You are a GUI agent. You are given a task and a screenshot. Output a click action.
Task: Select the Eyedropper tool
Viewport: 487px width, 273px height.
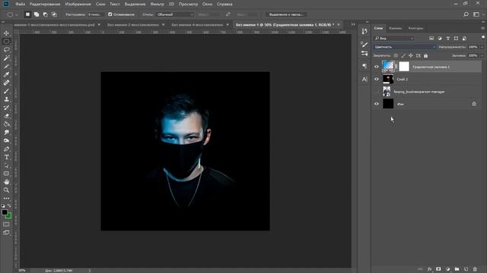coord(7,74)
